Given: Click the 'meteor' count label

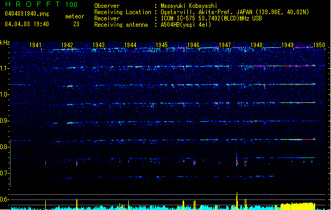Looking at the screenshot, I should 75,16.
